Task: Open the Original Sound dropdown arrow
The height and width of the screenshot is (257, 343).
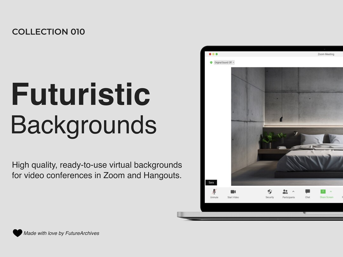Action: pos(233,62)
